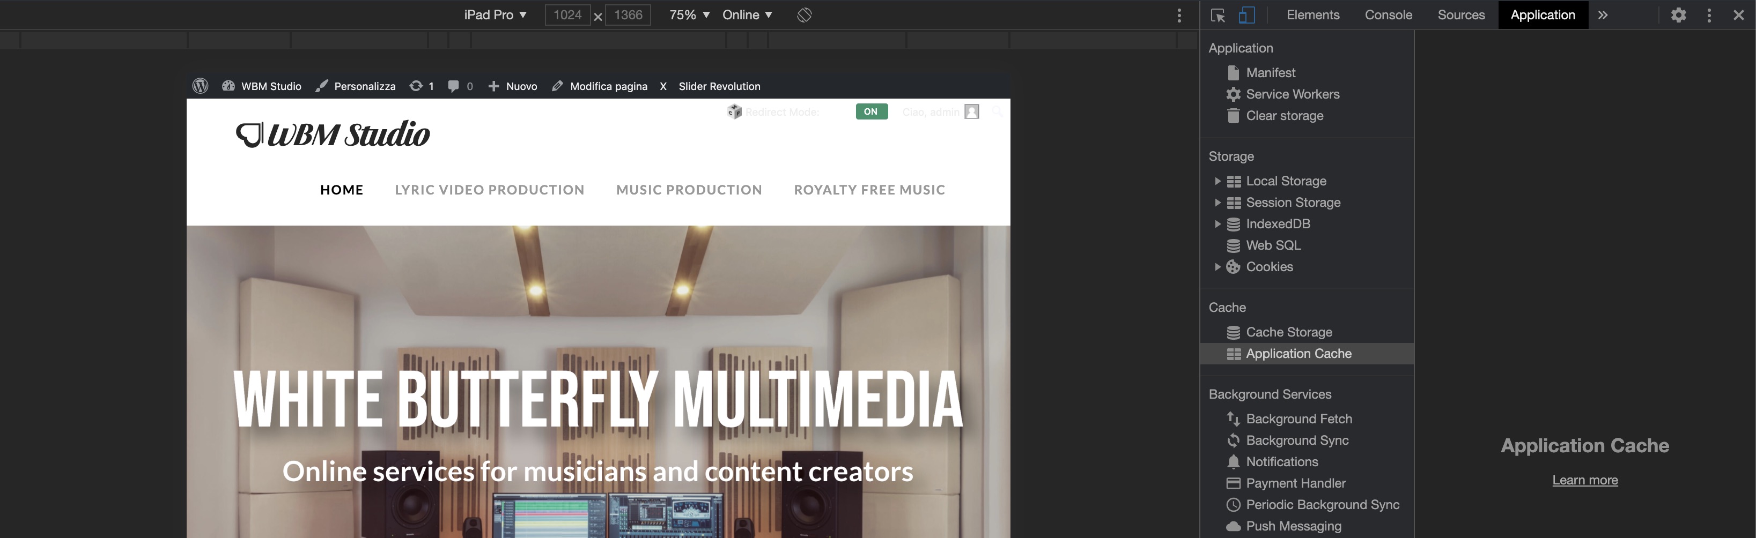Click the WordPress logo in admin bar
Screen dimensions: 1756x538
pyautogui.click(x=200, y=86)
